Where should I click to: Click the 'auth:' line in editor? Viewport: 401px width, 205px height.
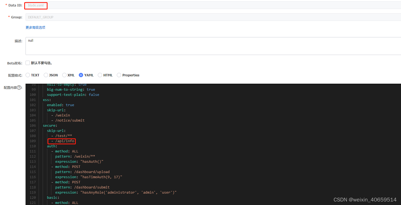52,146
